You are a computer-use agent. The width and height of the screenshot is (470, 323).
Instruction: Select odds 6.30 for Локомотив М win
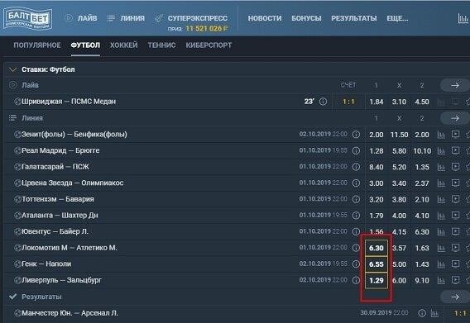pyautogui.click(x=376, y=248)
